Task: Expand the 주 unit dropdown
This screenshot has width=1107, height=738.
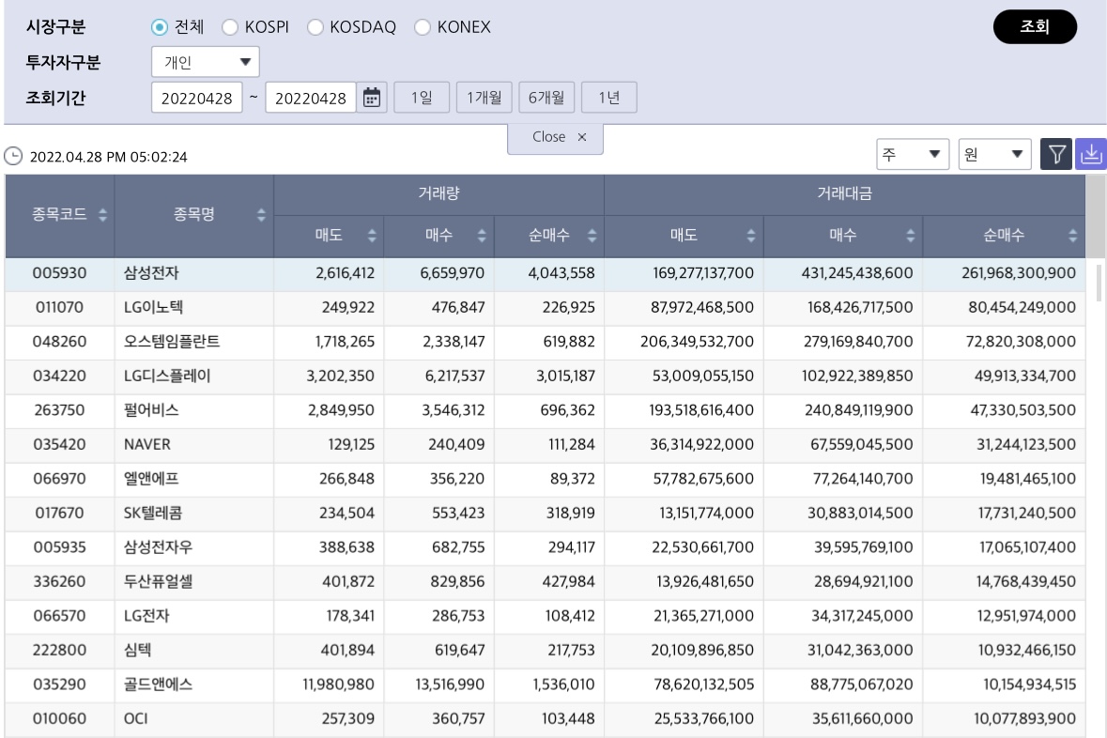Action: tap(912, 154)
